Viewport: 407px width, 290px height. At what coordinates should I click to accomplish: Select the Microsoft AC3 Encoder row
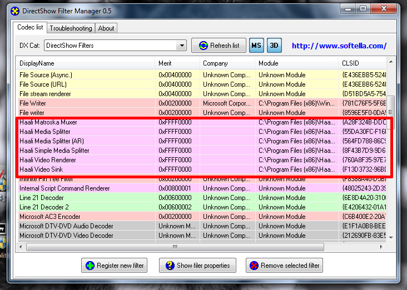(x=202, y=216)
